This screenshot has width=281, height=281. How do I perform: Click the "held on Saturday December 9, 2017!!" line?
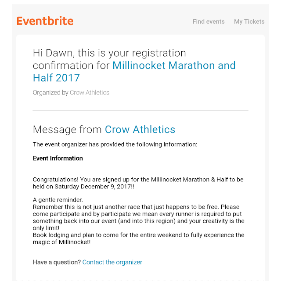coord(83,187)
